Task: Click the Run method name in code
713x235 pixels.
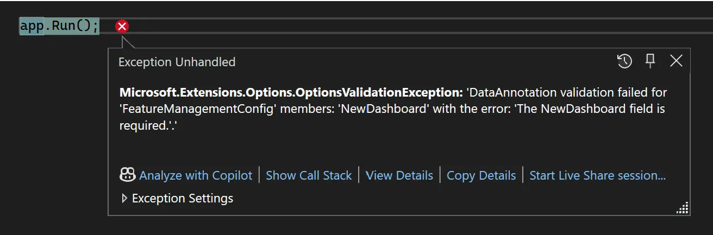Action: pyautogui.click(x=64, y=26)
